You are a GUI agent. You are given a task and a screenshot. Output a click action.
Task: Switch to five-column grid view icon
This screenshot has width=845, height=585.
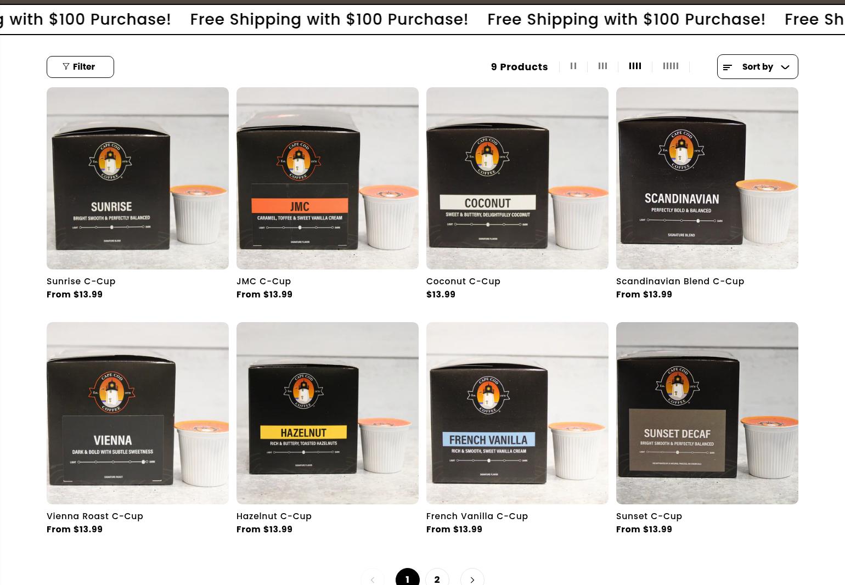671,66
